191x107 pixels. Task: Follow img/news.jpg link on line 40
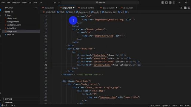click(108, 97)
